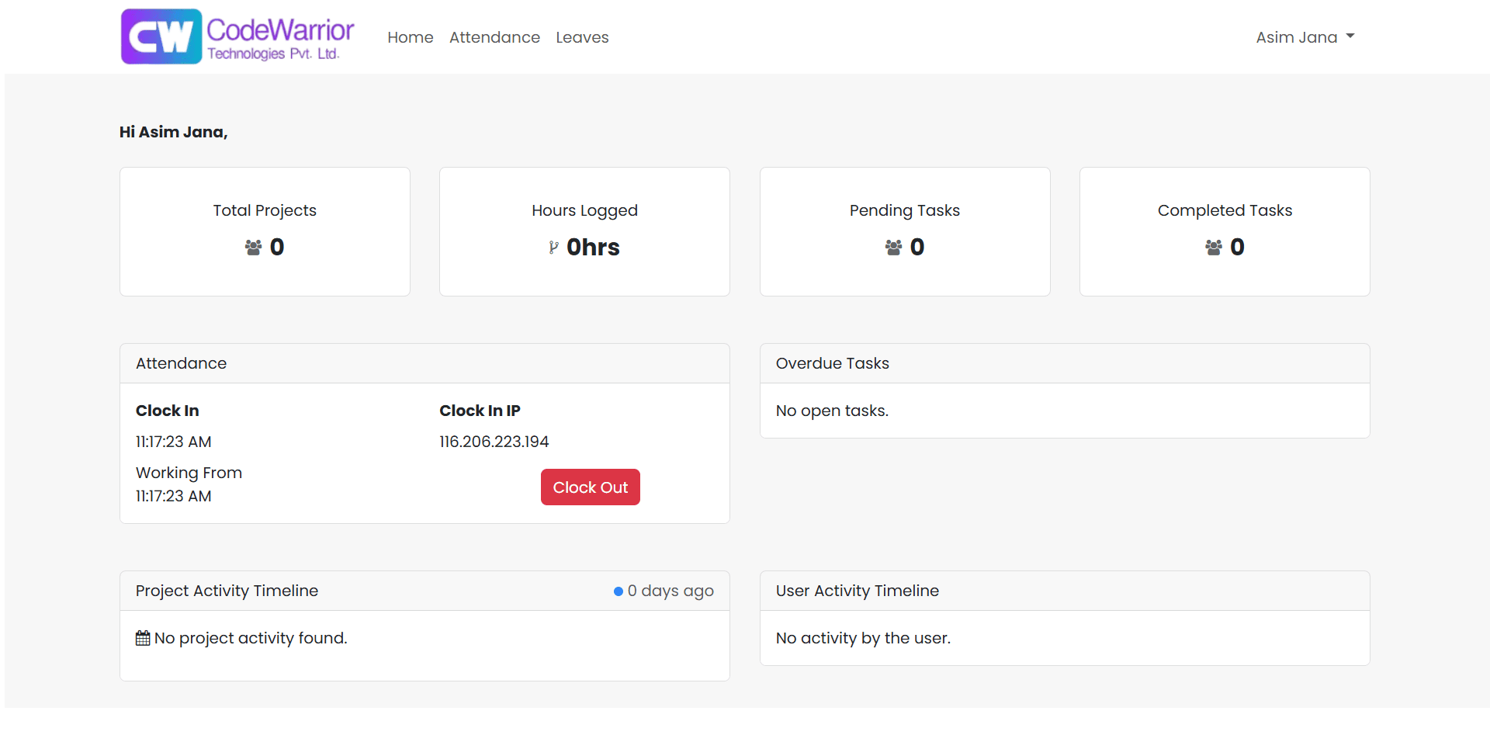Screen dimensions: 1490x742
Task: Go to the Home menu item
Action: pyautogui.click(x=411, y=37)
